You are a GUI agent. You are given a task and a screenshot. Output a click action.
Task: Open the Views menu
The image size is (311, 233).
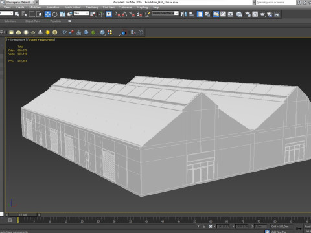(7, 8)
